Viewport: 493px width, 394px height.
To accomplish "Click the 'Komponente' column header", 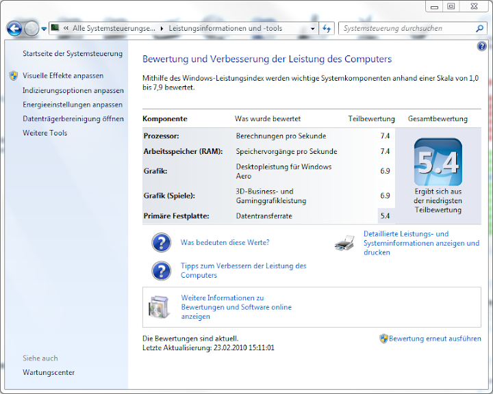I will pos(165,119).
